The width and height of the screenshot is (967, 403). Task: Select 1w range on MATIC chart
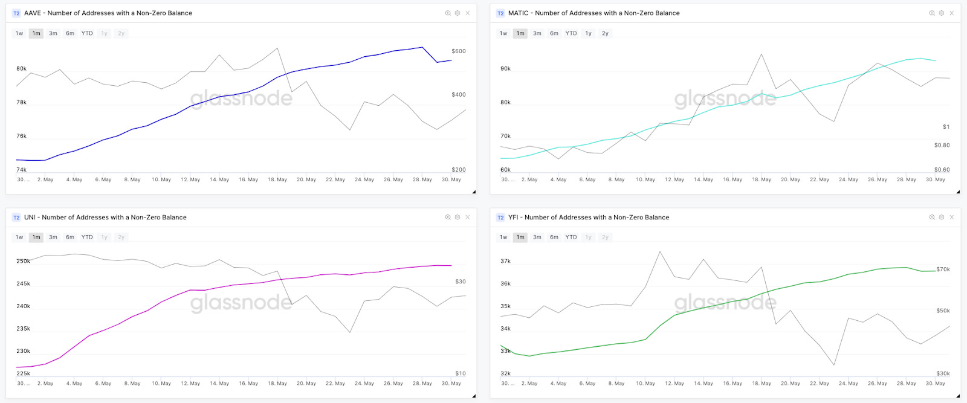503,34
